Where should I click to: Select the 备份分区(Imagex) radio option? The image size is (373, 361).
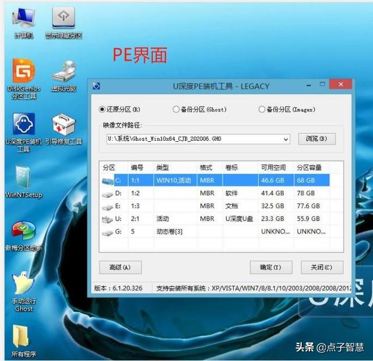coord(287,110)
